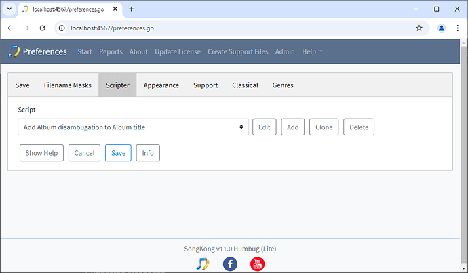
Task: Switch to the Classical tab
Action: click(x=245, y=85)
